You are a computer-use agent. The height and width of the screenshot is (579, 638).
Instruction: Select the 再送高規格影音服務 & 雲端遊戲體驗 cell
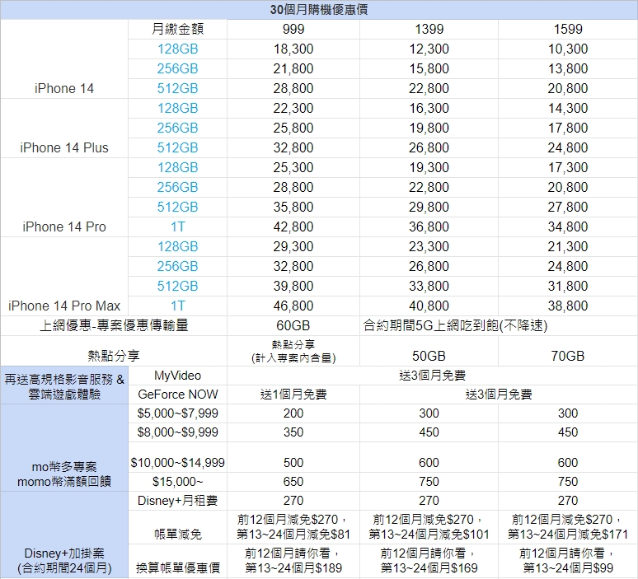[64, 385]
